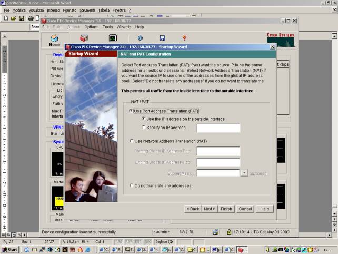
Task: Click Next > in the Startup Wizard
Action: click(x=210, y=209)
